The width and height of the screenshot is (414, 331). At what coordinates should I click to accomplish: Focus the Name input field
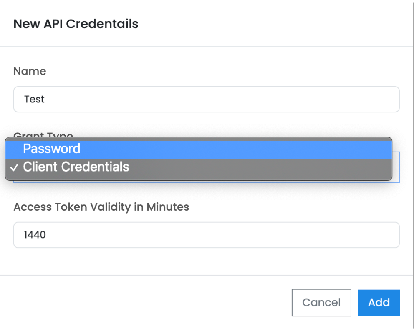[206, 99]
